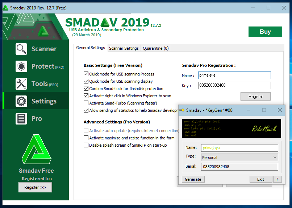
Task: Switch to Scanner Settings tab
Action: 124,48
